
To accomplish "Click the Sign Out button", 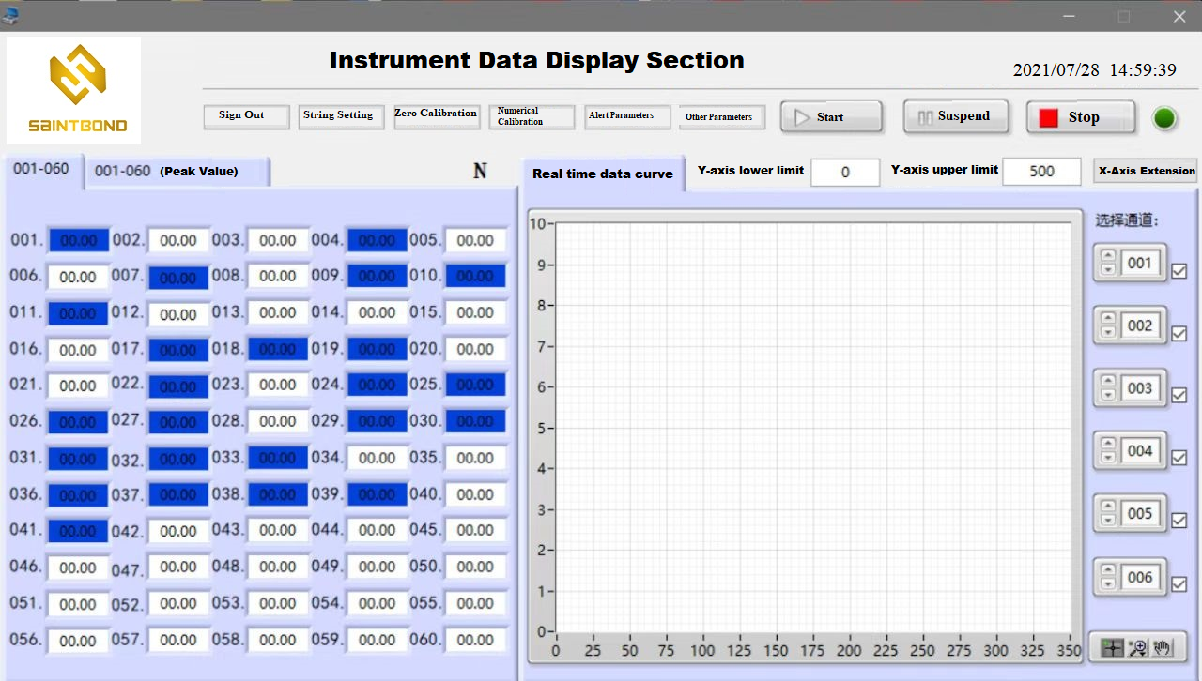I will tap(242, 116).
